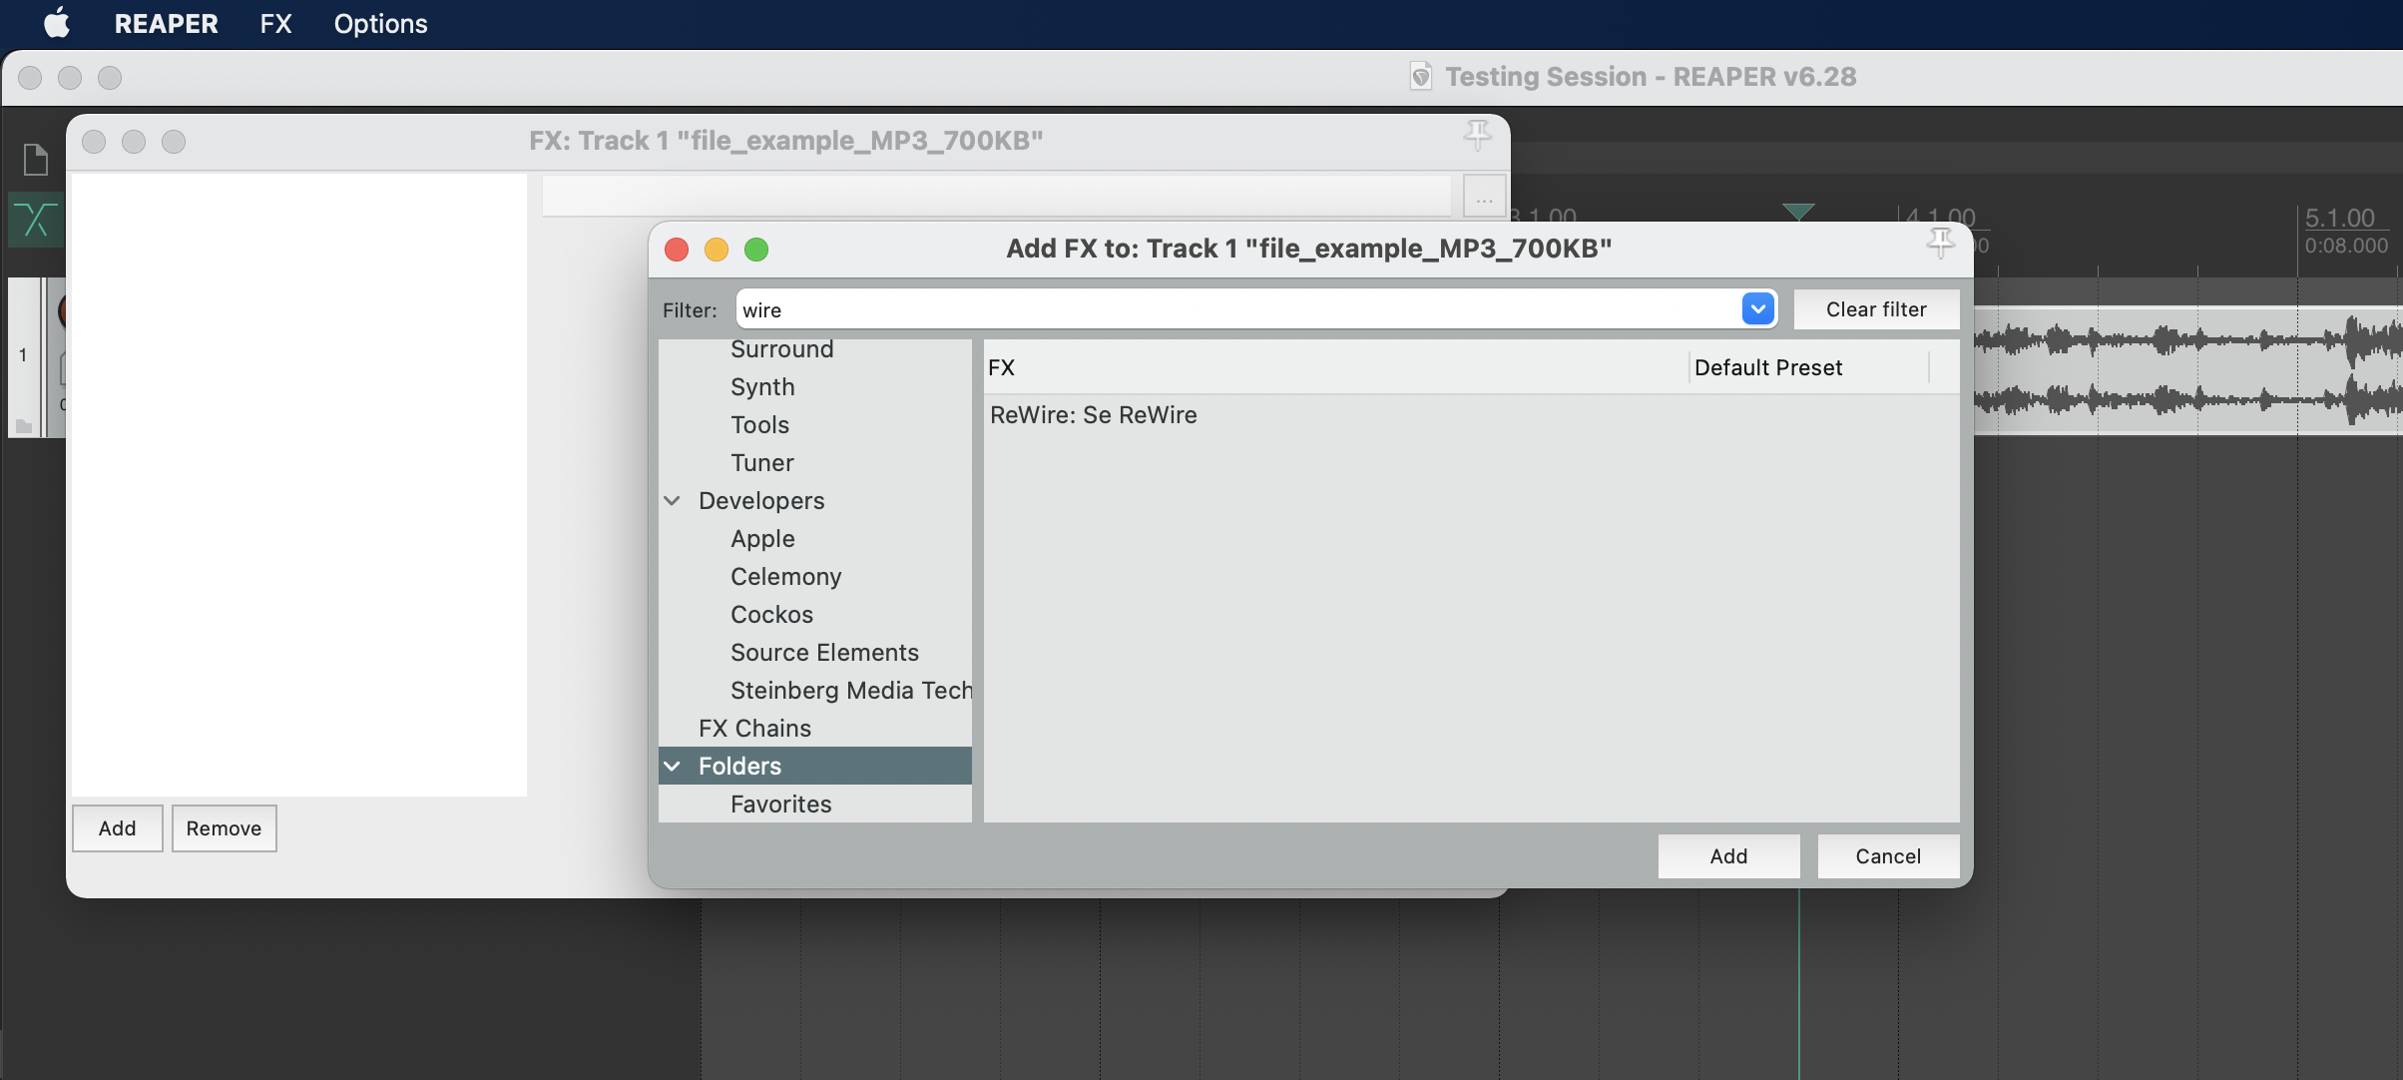Click the project document icon in title bar
Screen dimensions: 2403x1080
(x=1420, y=77)
